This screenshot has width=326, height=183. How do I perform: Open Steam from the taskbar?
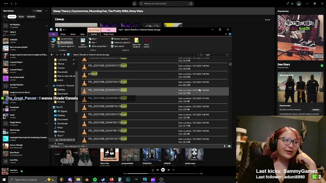[x=103, y=180]
